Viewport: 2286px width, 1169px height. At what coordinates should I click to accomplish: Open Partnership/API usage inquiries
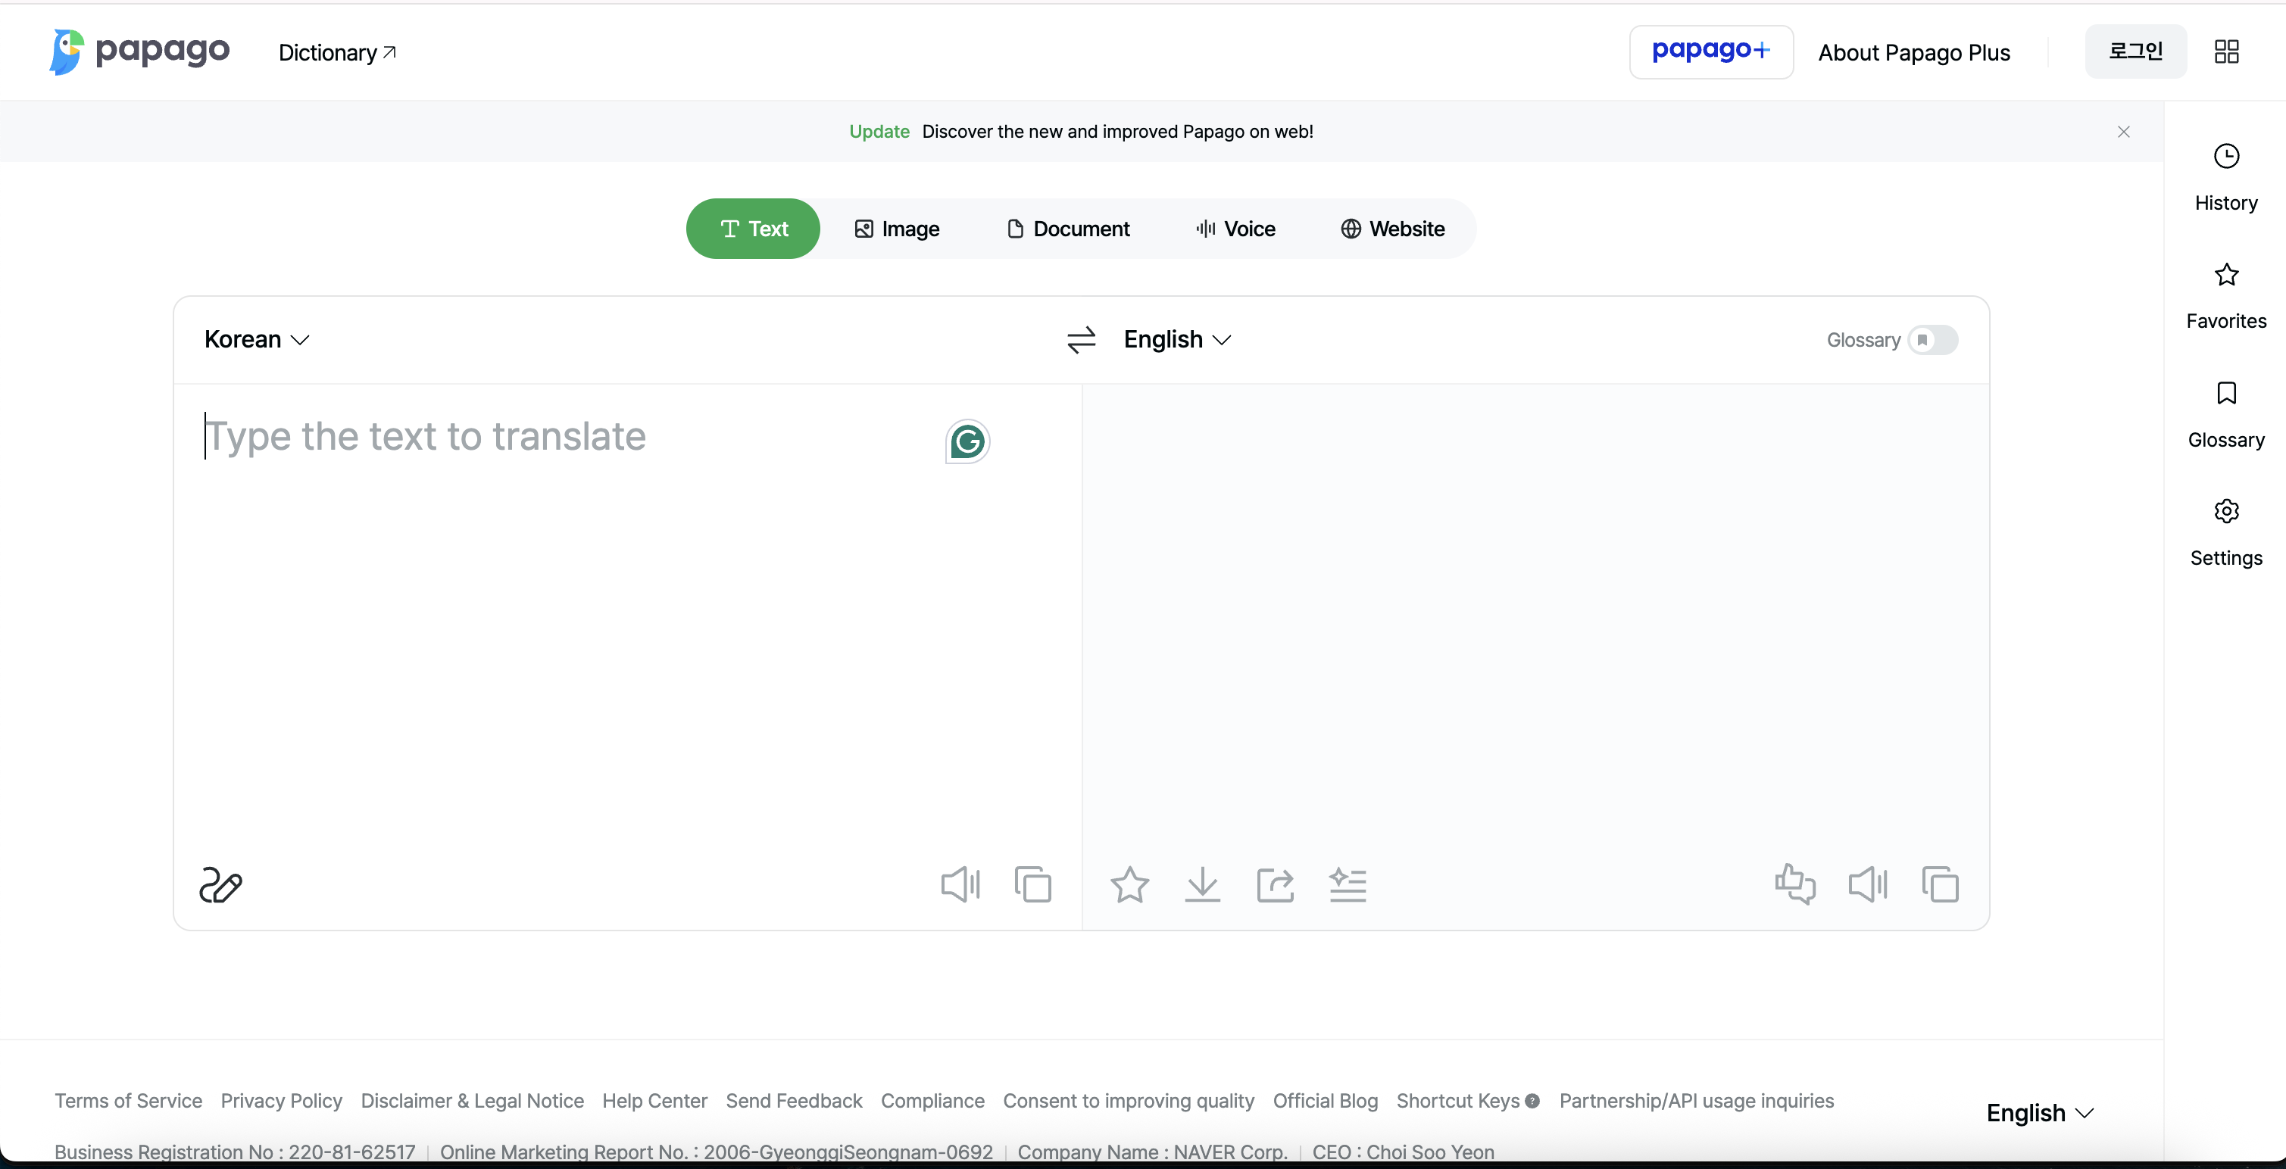(1697, 1101)
